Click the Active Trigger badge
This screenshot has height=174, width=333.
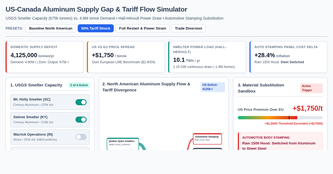[x=311, y=88]
